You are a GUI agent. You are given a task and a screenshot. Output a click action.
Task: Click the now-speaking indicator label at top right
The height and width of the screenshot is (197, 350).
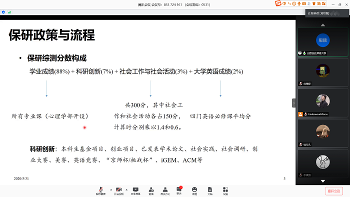327,13
